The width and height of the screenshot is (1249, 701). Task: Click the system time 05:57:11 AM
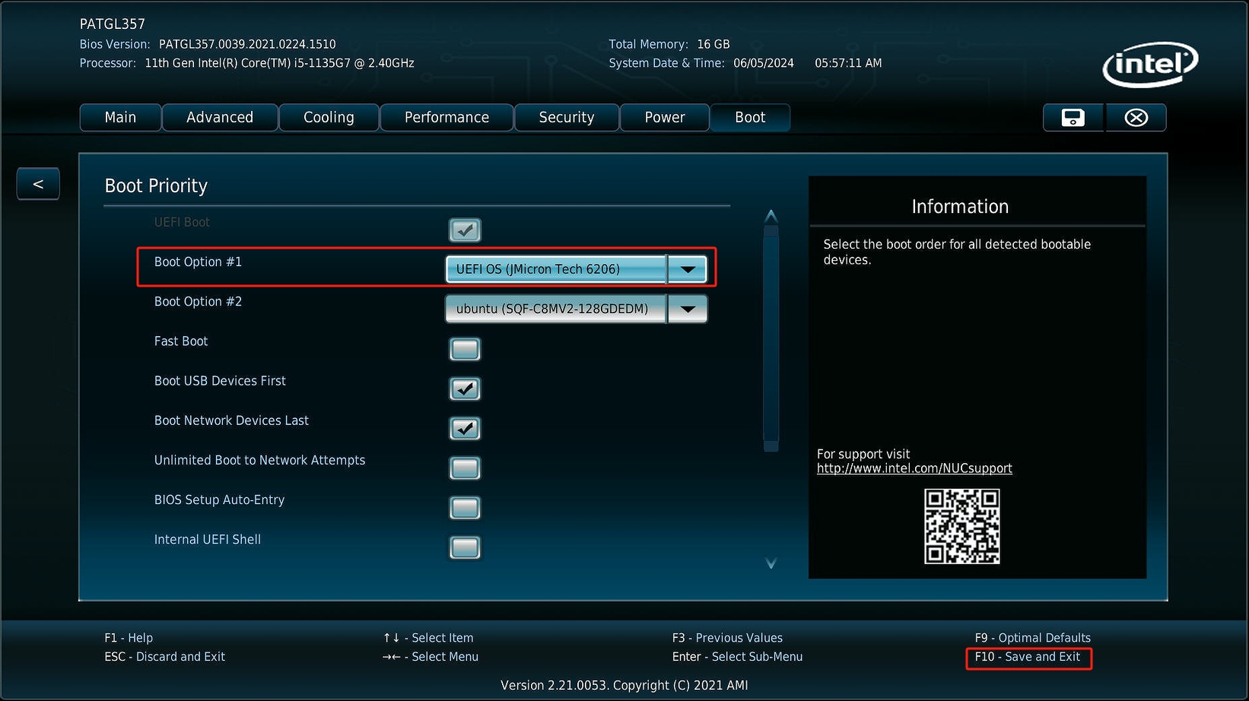point(848,63)
